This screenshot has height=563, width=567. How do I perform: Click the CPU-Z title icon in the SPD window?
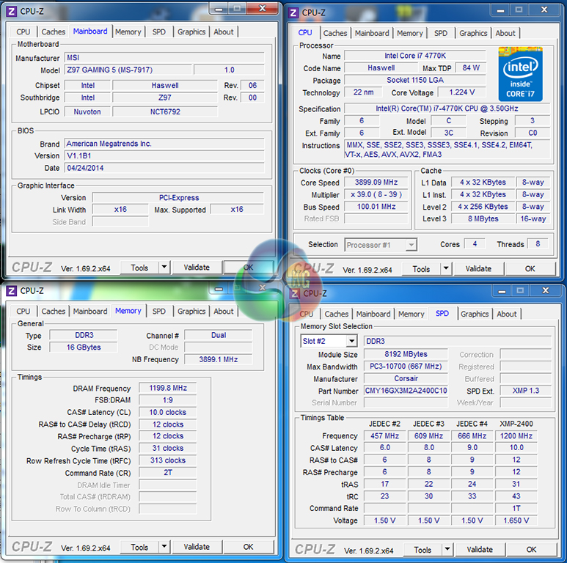point(295,293)
